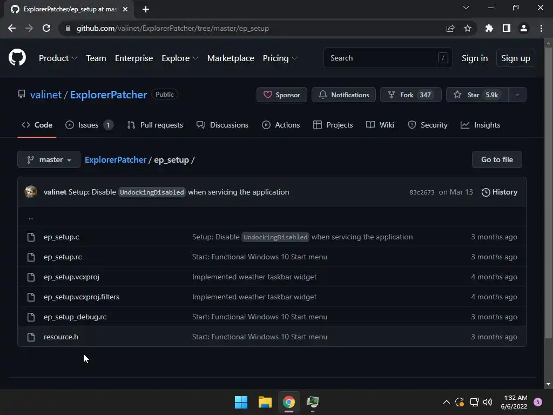Toggle Chrome side panel icon
The image size is (553, 415).
pos(507,28)
